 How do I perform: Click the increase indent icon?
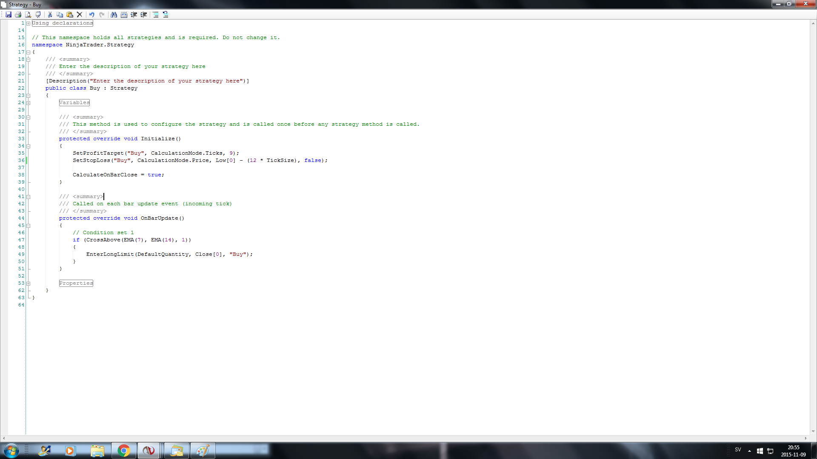click(144, 14)
